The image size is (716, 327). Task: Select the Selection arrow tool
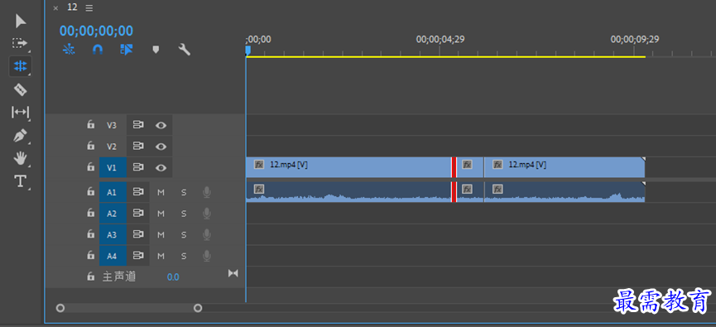(21, 21)
